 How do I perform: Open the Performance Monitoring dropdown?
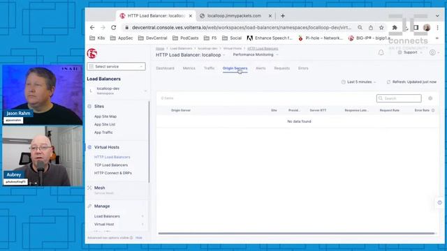tap(256, 54)
